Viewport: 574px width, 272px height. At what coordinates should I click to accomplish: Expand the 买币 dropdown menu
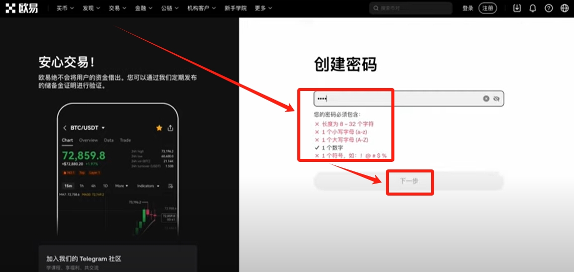point(65,8)
